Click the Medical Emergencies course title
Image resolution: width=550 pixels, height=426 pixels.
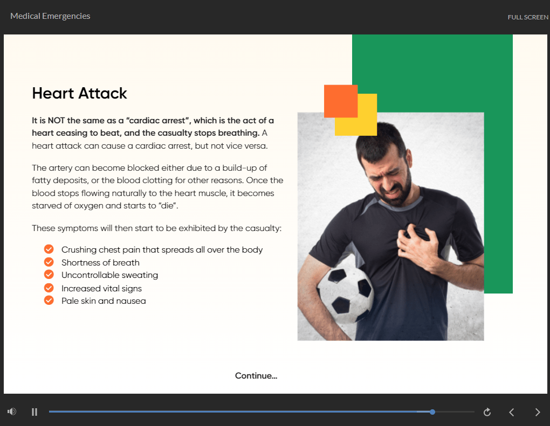[50, 16]
